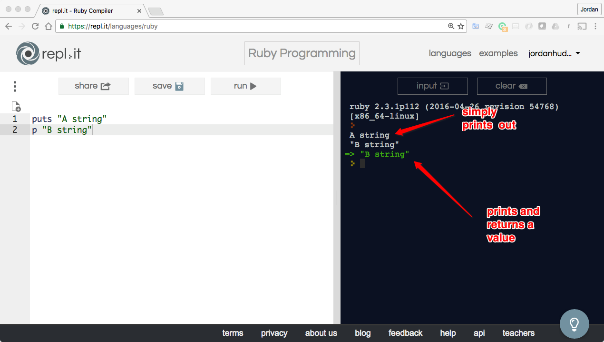Click the lightbulb help icon
This screenshot has height=342, width=604.
(574, 324)
